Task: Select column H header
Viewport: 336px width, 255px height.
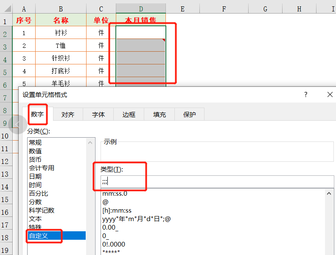Action: [299, 9]
